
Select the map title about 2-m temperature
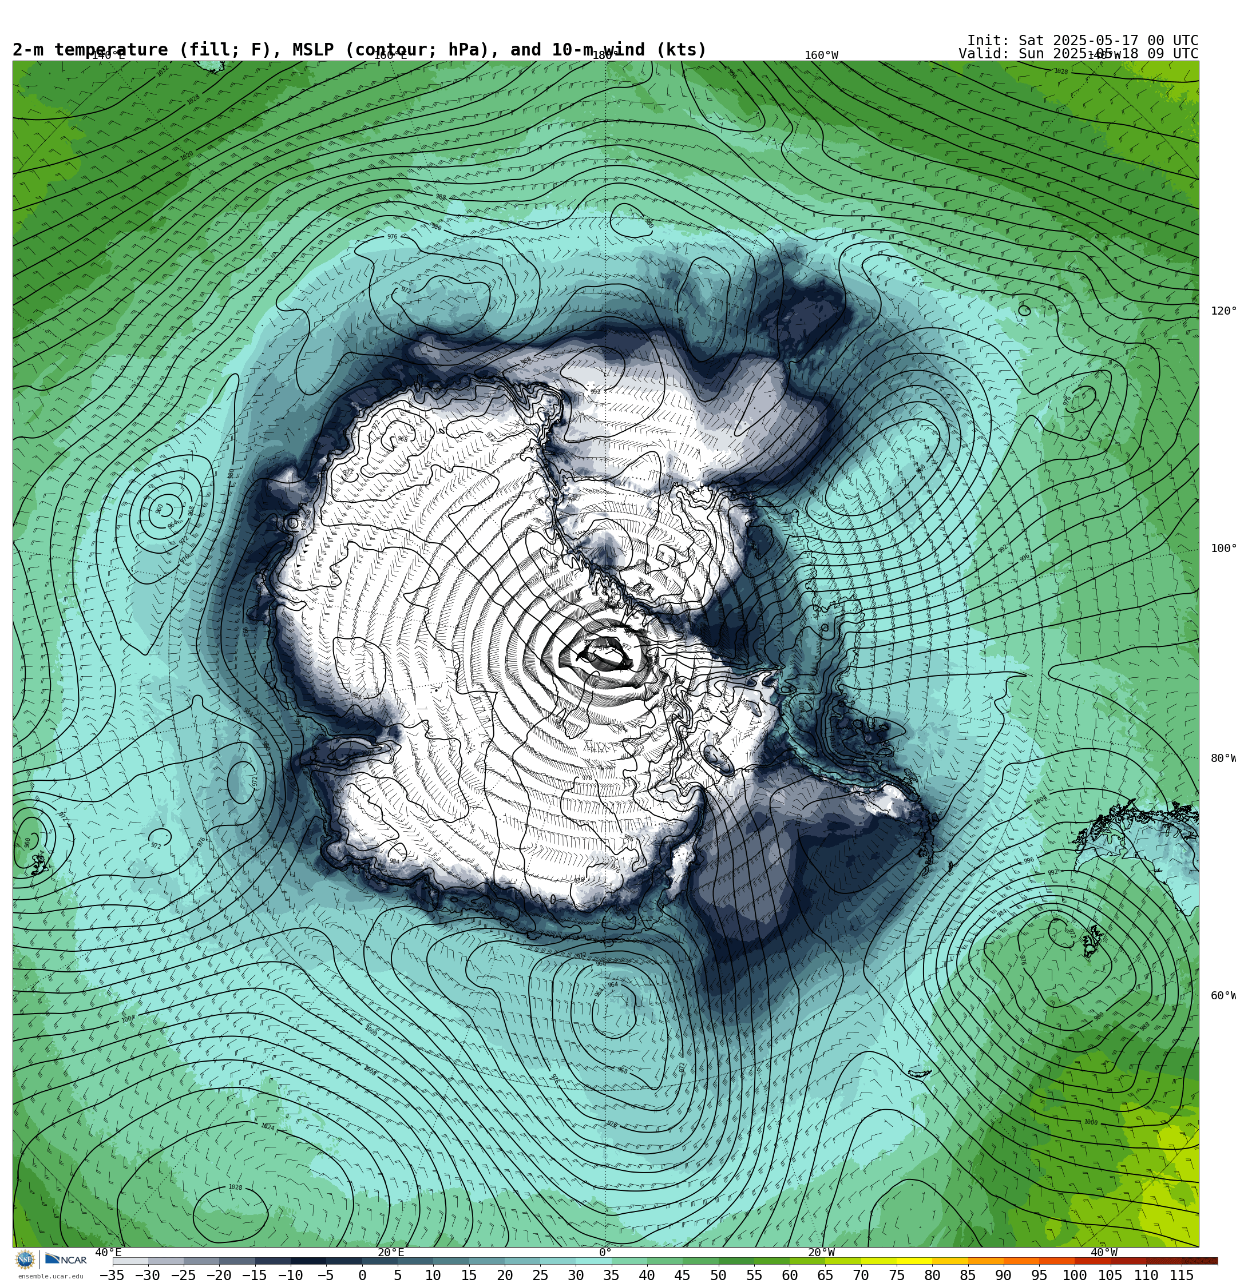(x=359, y=50)
